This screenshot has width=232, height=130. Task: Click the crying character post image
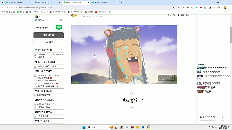point(124,55)
